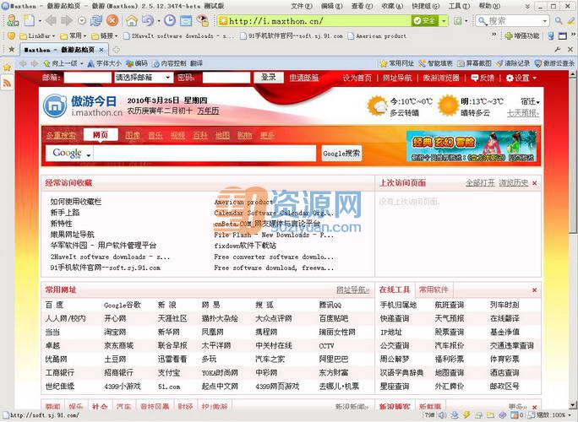
Task: Open 智能填表 form filler tool
Action: pos(435,63)
